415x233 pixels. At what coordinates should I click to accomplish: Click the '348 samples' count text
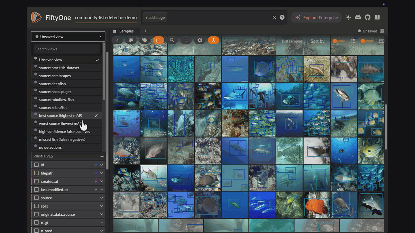(292, 41)
